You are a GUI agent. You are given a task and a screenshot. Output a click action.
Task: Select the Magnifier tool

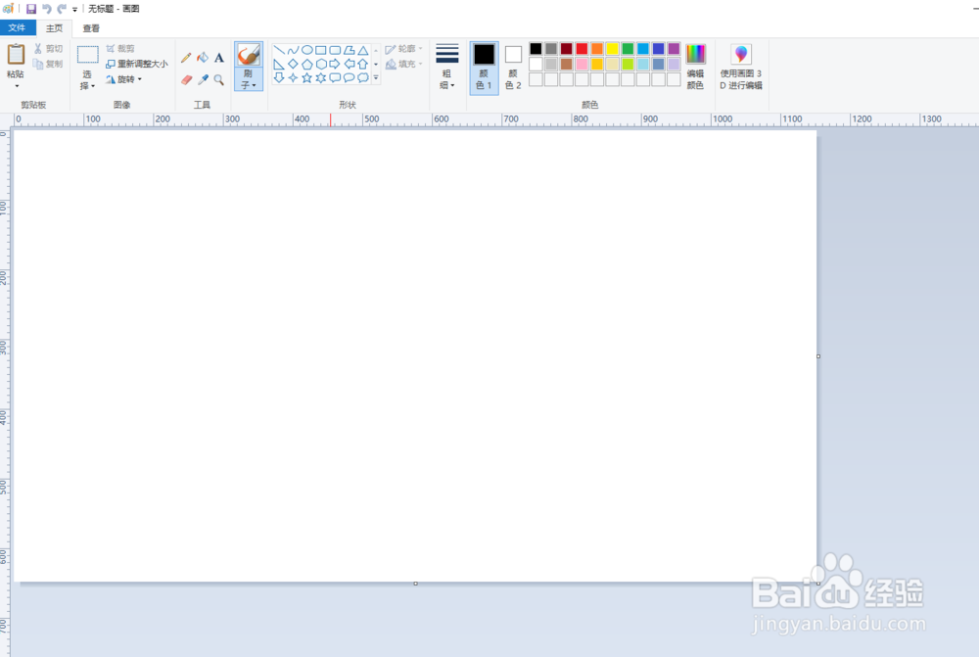pos(218,80)
